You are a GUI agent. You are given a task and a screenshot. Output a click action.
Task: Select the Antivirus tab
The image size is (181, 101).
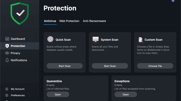pos(50,21)
